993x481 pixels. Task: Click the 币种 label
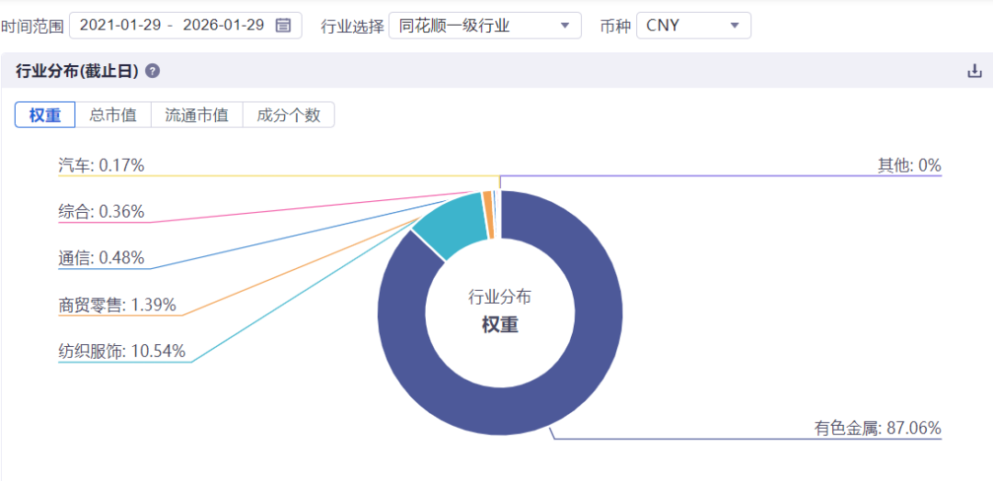pyautogui.click(x=614, y=26)
